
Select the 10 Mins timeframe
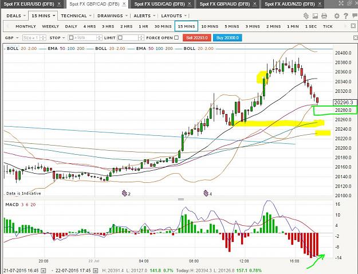pyautogui.click(x=210, y=26)
